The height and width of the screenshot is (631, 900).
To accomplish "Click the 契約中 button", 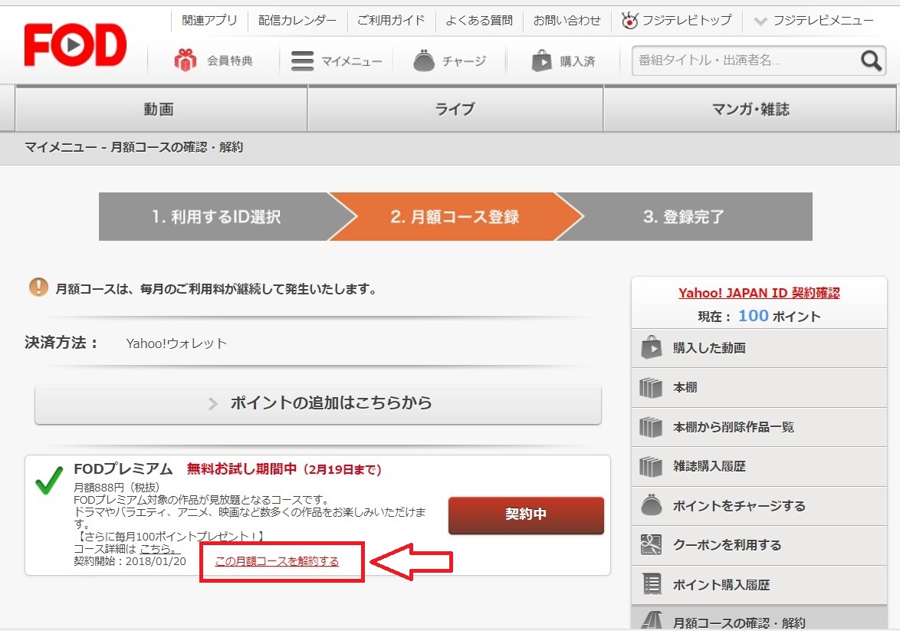I will point(526,515).
